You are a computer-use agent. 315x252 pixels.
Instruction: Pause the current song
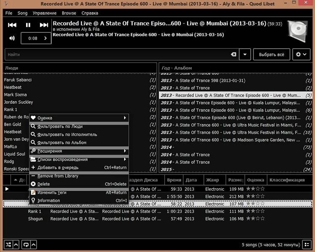tap(28, 25)
